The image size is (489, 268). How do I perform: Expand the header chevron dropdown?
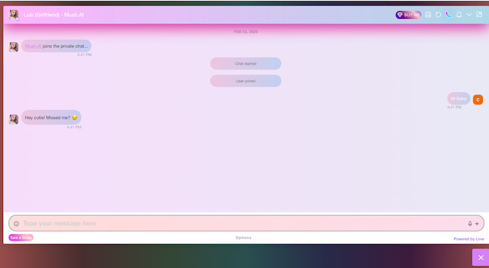(x=469, y=15)
